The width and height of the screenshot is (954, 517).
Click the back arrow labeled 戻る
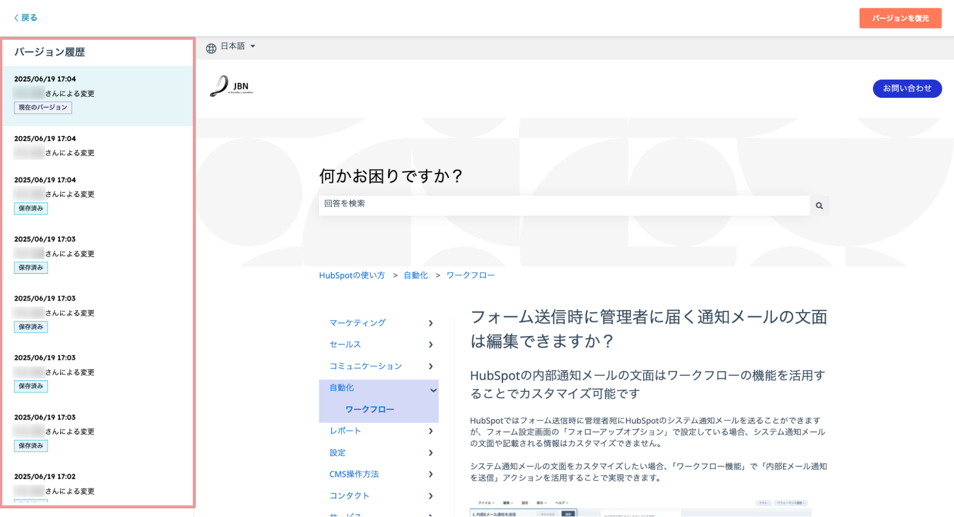tap(26, 18)
